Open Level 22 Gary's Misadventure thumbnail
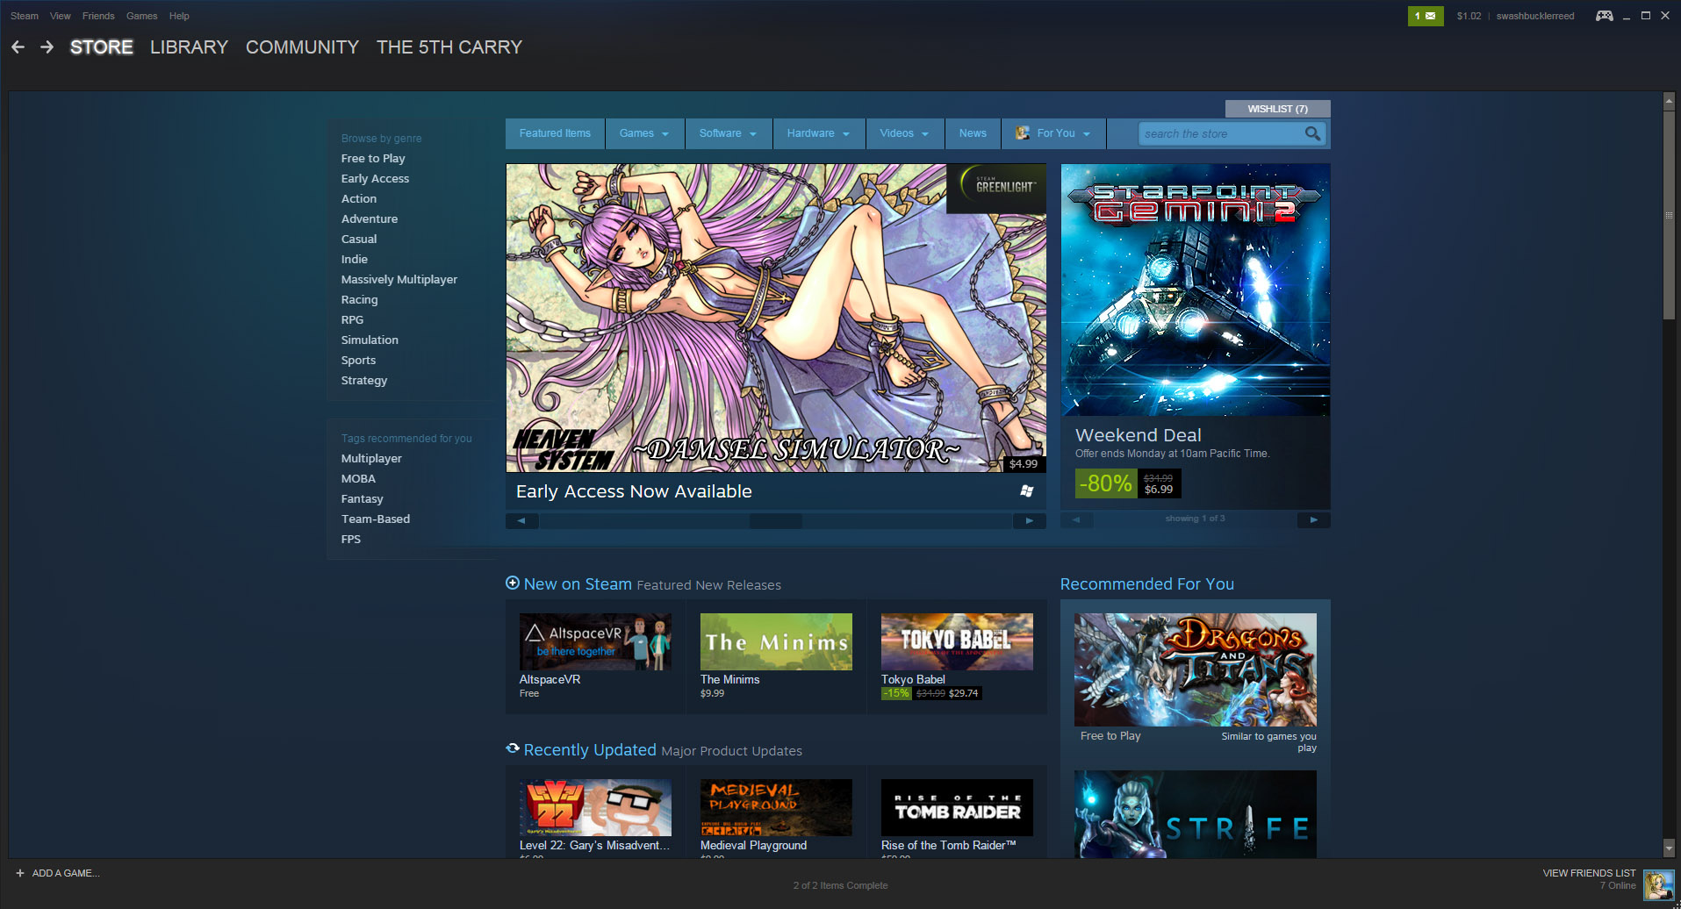Image resolution: width=1681 pixels, height=909 pixels. [595, 808]
